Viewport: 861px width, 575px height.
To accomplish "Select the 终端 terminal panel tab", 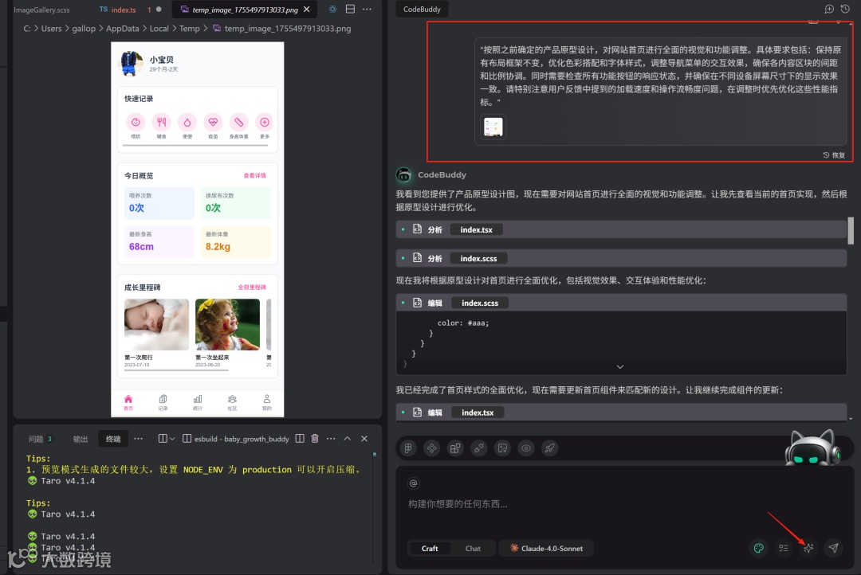I will (113, 439).
